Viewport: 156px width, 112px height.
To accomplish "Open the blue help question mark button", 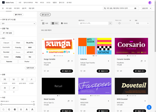I will [x=149, y=107].
